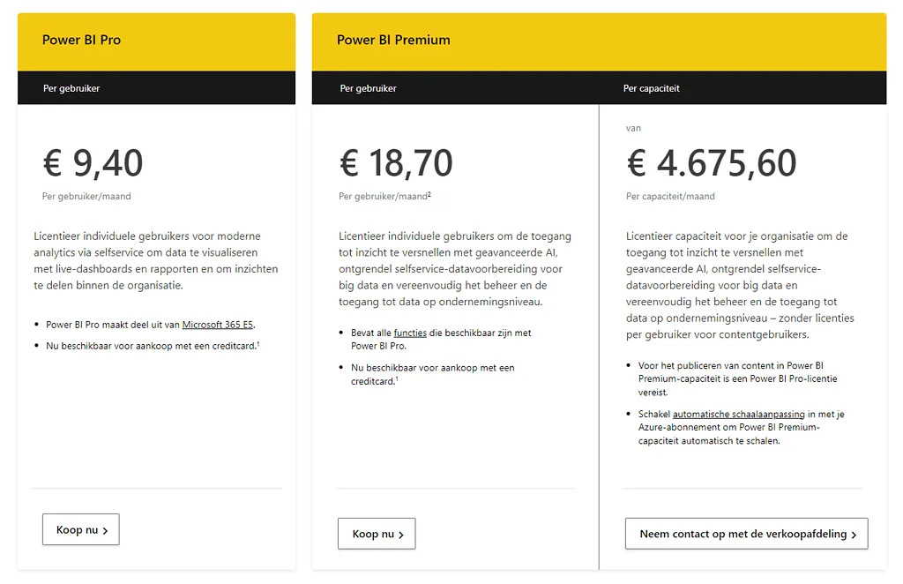Viewport: 903px width, 584px height.
Task: Click Neem contact op met de verkoopafdeling
Action: coord(746,534)
